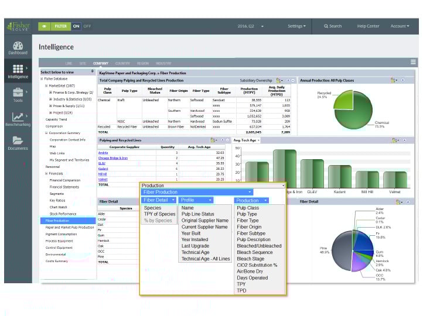Open the Intelligence grid section
The image size is (423, 316).
coord(18,71)
